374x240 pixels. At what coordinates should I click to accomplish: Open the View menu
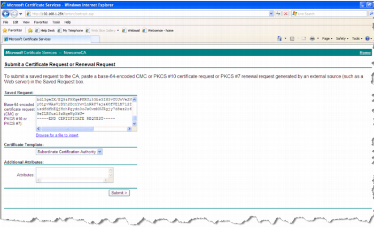26,22
